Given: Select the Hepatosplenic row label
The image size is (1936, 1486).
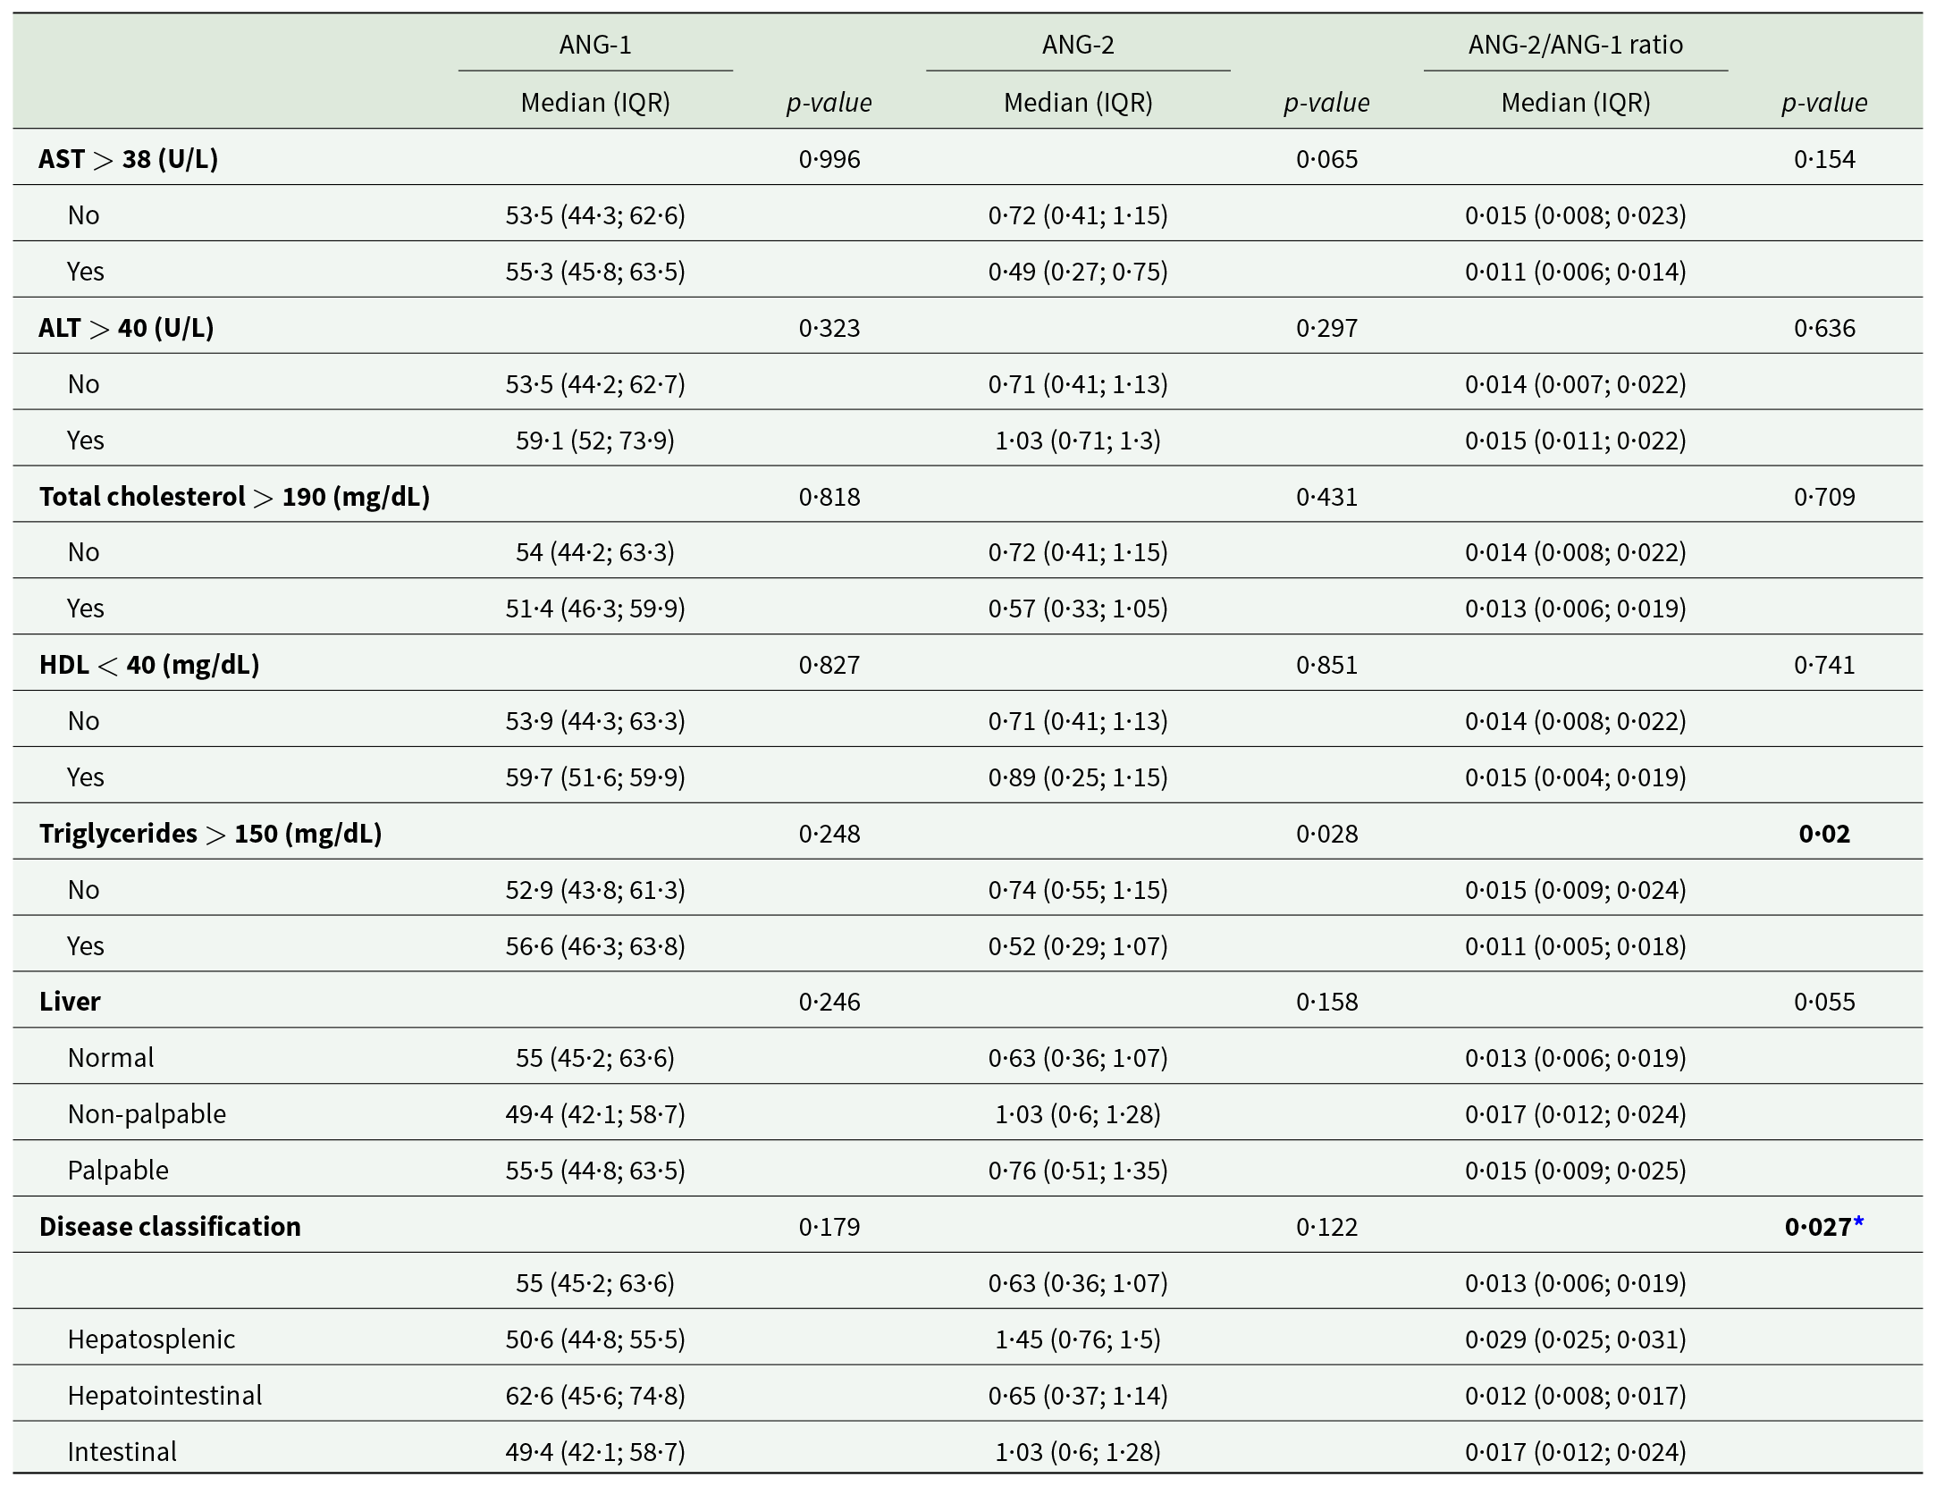Looking at the screenshot, I should (151, 1339).
